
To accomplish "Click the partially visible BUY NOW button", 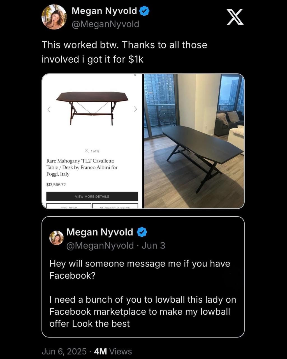I will (69, 206).
